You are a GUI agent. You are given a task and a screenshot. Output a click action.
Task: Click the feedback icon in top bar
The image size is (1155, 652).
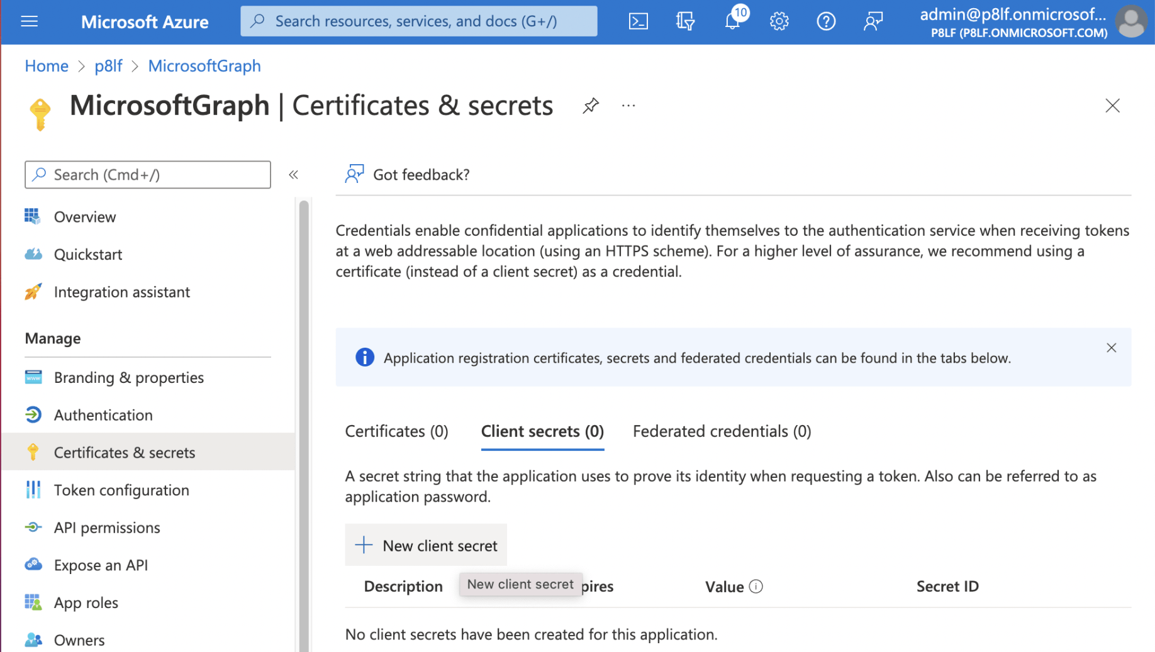tap(873, 21)
